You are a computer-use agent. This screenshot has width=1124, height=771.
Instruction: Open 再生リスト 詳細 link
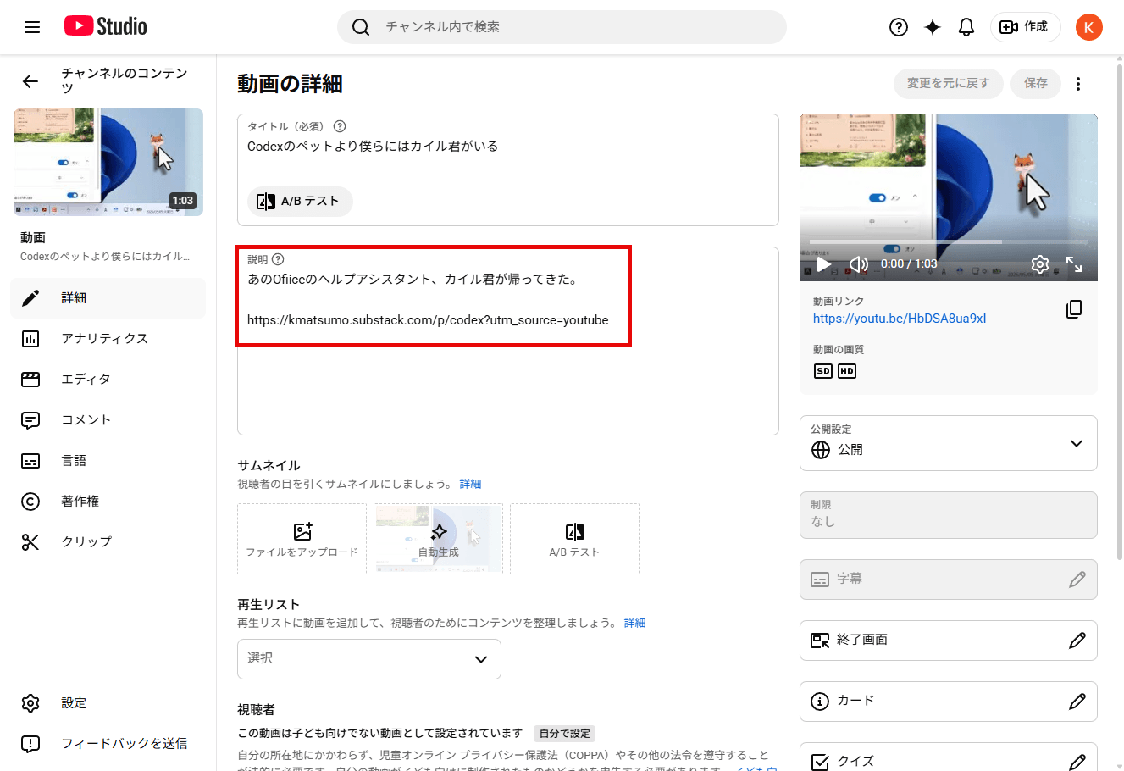click(635, 623)
